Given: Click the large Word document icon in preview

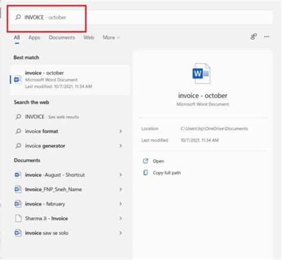Looking at the screenshot, I should [201, 73].
